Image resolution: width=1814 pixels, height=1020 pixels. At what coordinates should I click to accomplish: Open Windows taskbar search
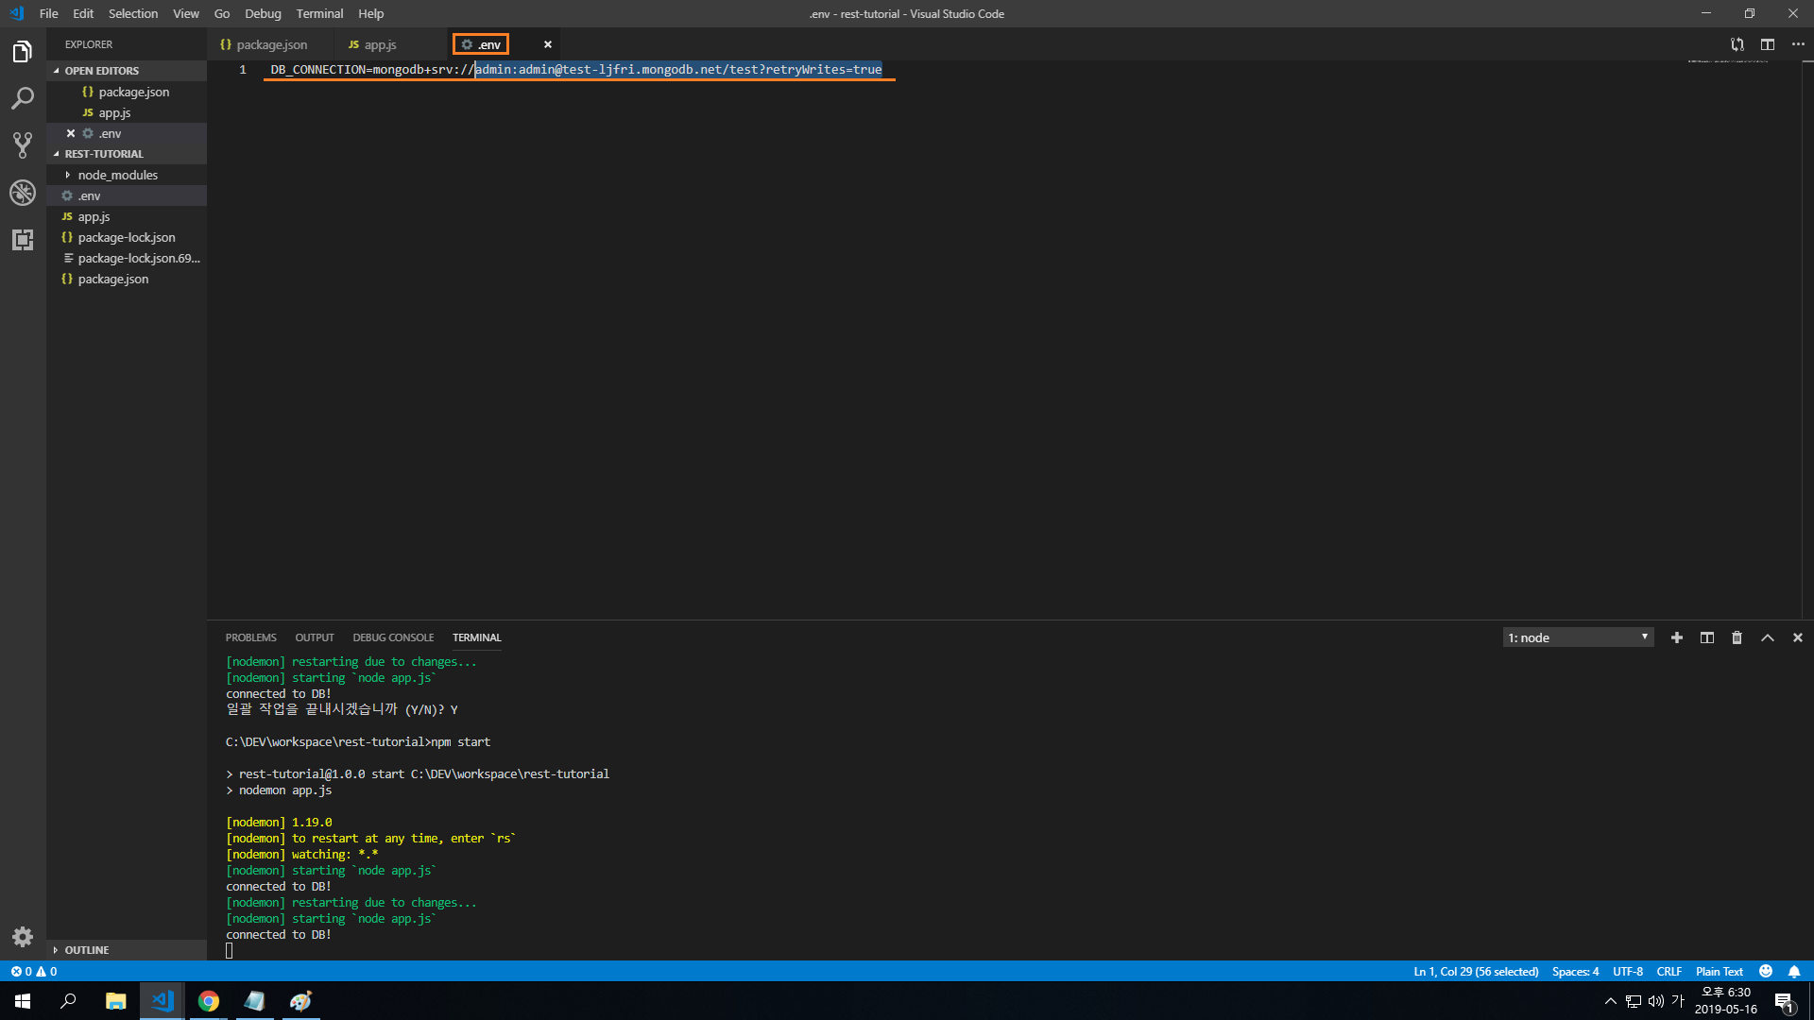68,1001
